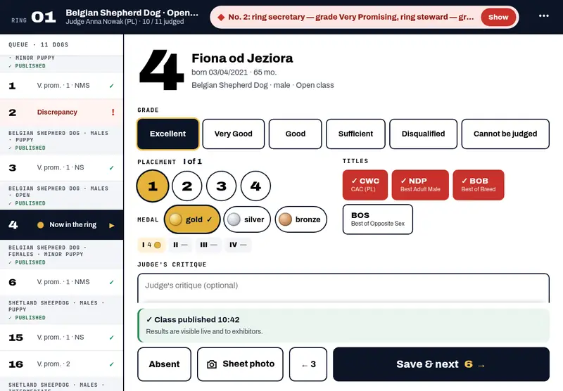The height and width of the screenshot is (391, 563).
Task: Click the green checkmark on dog 15 row
Action: [x=112, y=338]
